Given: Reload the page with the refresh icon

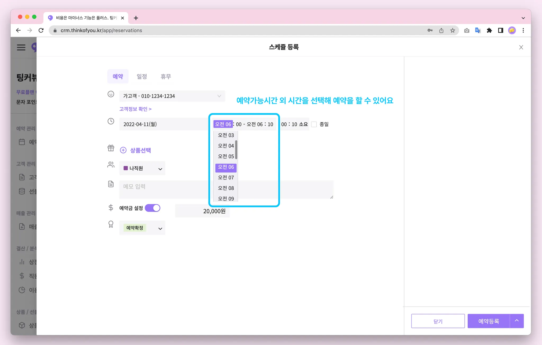Looking at the screenshot, I should [x=41, y=30].
